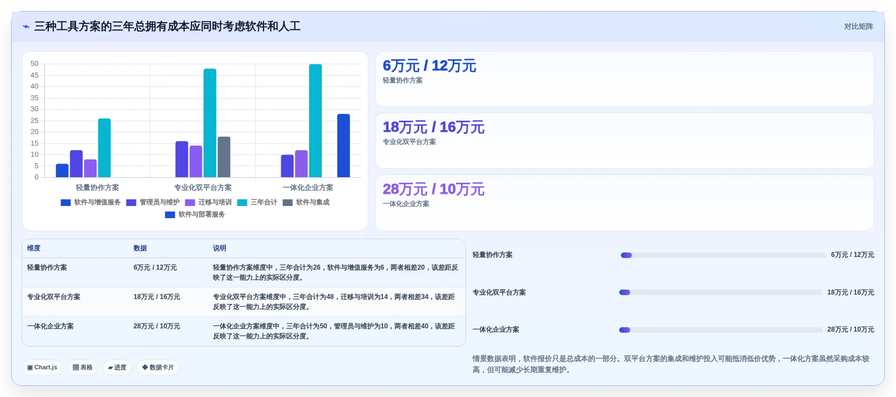
Task: Click the 18万元 / 16万元 value beside the progress bar
Action: point(851,293)
